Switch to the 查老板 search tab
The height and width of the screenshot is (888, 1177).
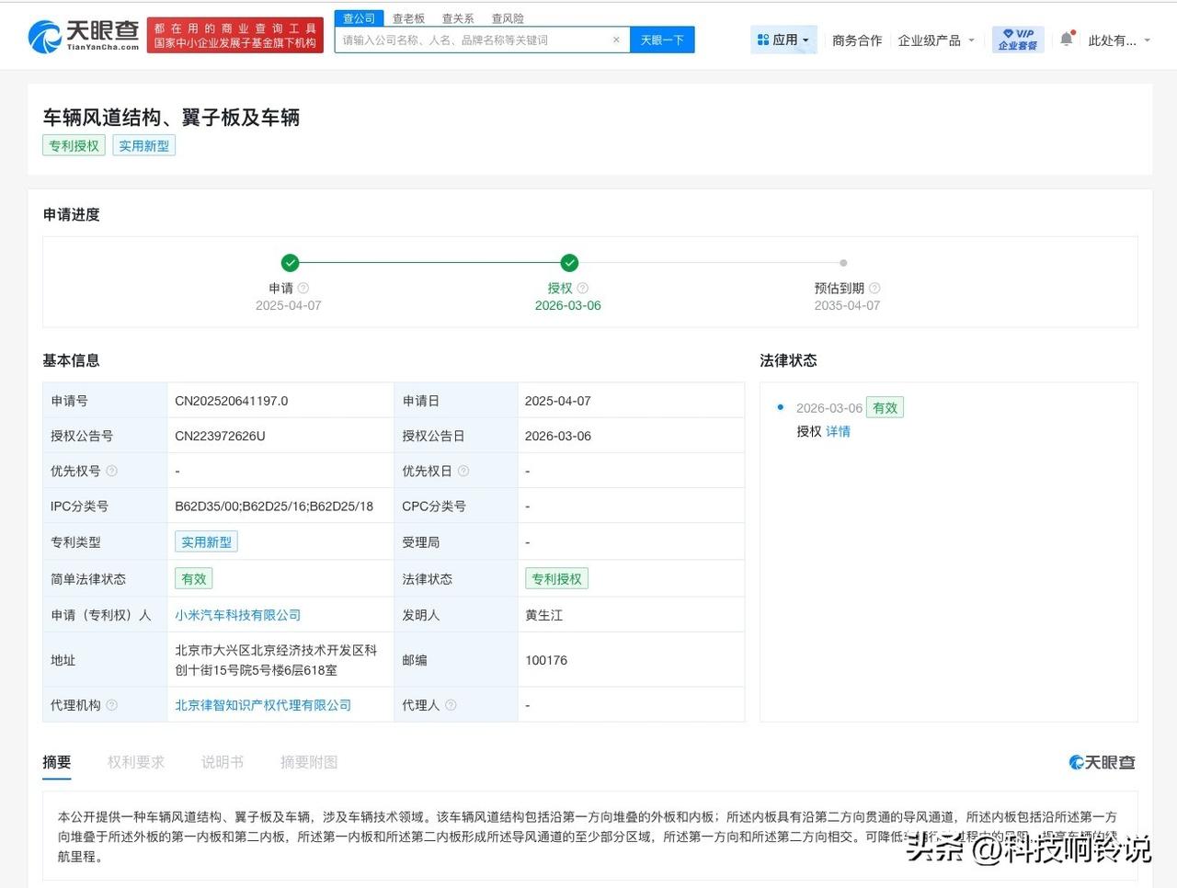point(407,17)
